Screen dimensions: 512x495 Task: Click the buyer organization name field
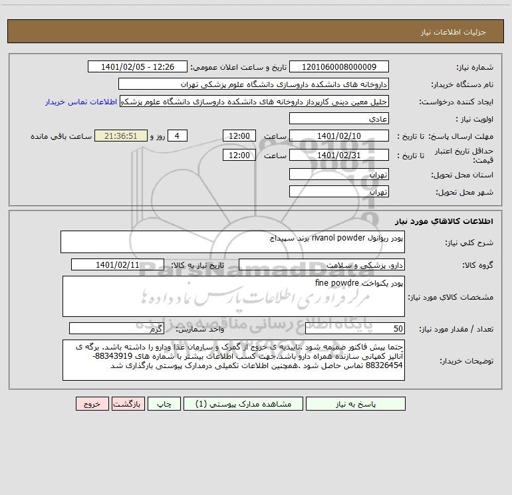point(253,84)
